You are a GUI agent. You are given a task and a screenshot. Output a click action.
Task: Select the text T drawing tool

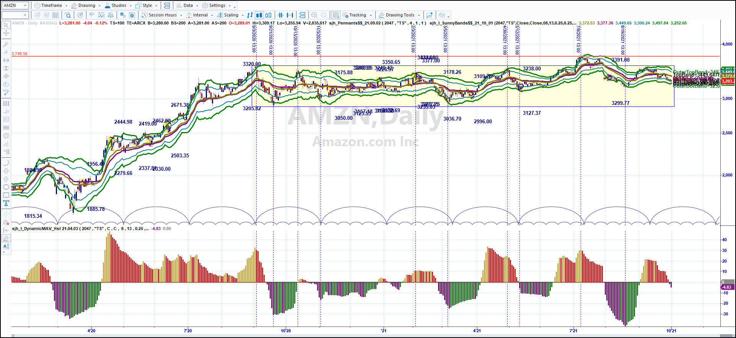point(6,203)
